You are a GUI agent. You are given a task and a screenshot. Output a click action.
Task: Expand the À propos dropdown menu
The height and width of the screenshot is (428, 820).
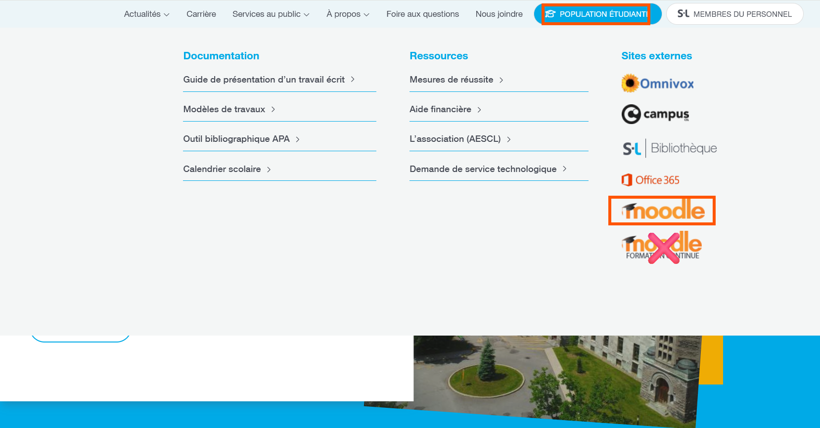pos(348,14)
